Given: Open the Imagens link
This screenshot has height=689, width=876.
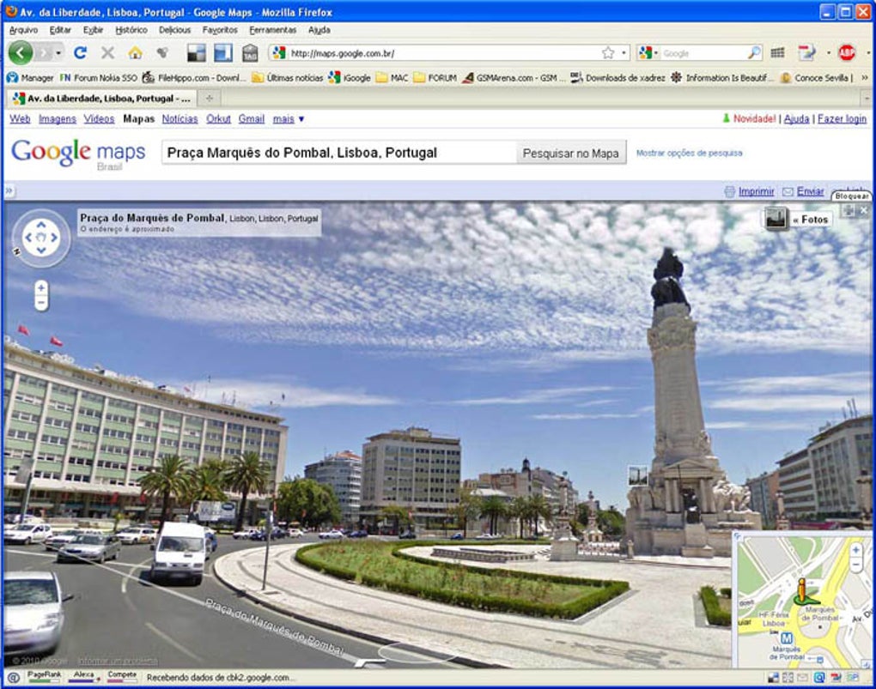Looking at the screenshot, I should pos(57,119).
